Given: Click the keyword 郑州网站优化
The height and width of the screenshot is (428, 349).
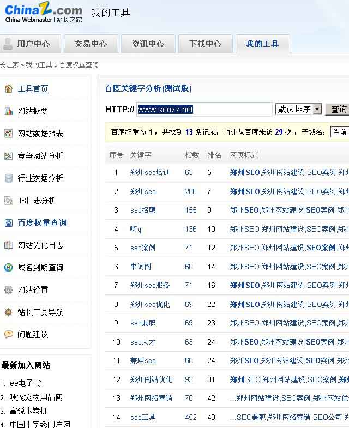Looking at the screenshot, I should (x=151, y=379).
